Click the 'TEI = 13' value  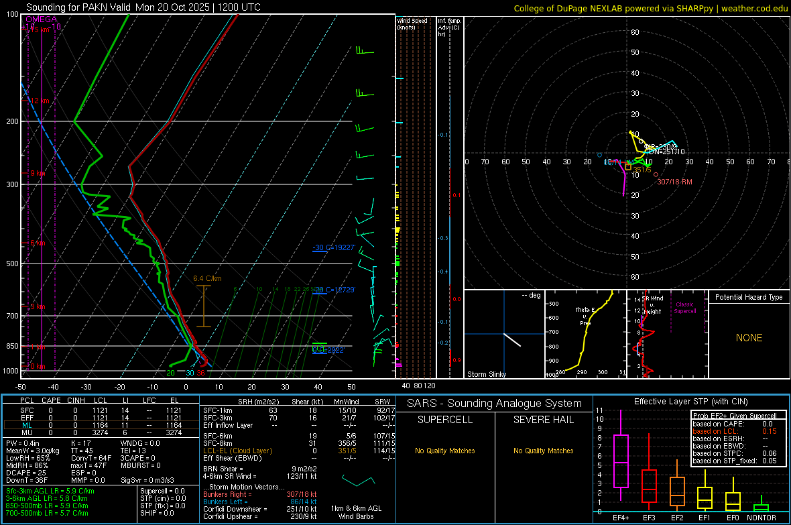coord(133,451)
